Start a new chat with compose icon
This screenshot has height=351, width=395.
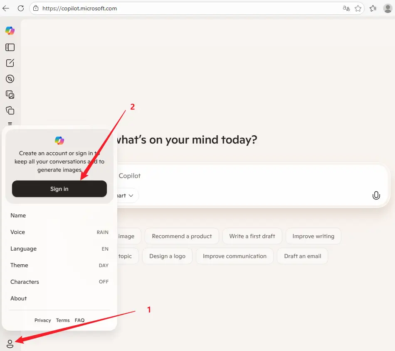click(10, 63)
